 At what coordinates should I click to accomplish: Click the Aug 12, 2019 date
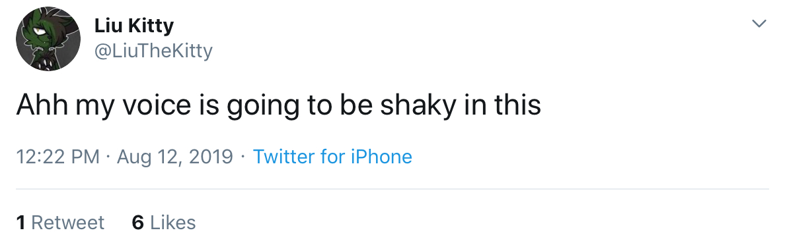pos(174,157)
